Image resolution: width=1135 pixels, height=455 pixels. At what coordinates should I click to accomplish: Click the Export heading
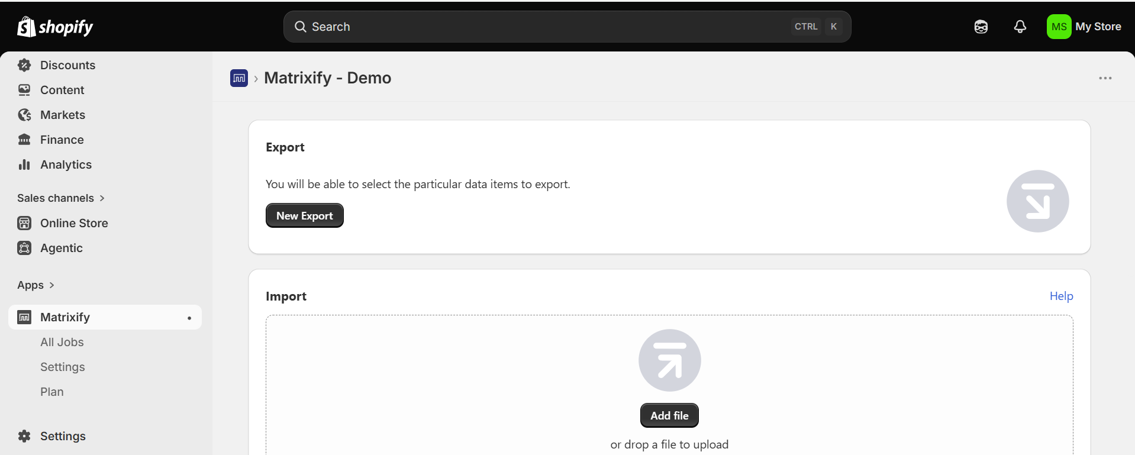point(285,147)
